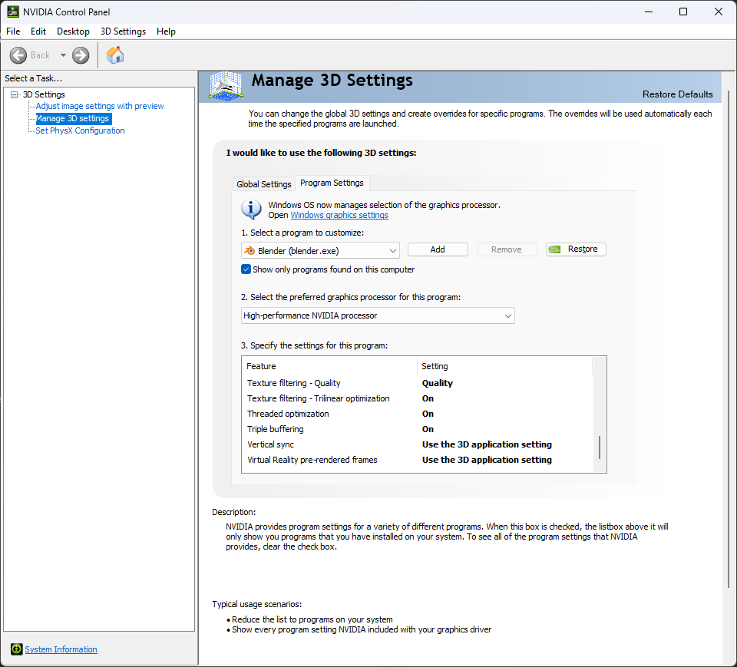Click the Home icon in toolbar
Viewport: 737px width, 667px height.
click(115, 55)
